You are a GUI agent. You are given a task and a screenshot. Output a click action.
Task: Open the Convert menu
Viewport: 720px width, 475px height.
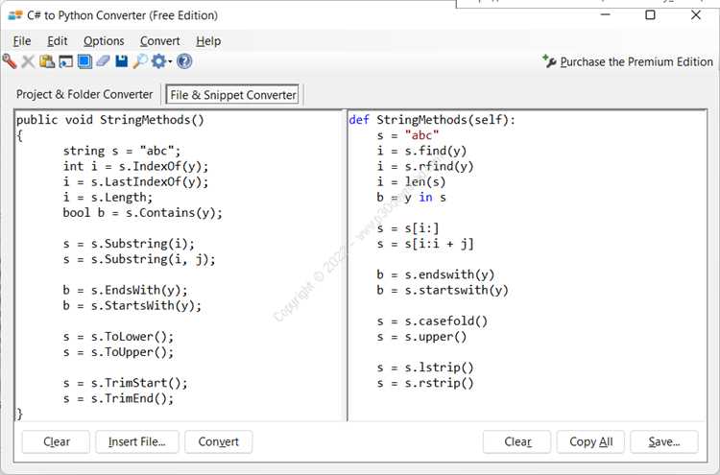point(159,40)
